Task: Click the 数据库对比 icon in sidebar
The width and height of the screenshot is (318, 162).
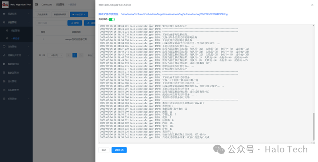Action: point(4,64)
